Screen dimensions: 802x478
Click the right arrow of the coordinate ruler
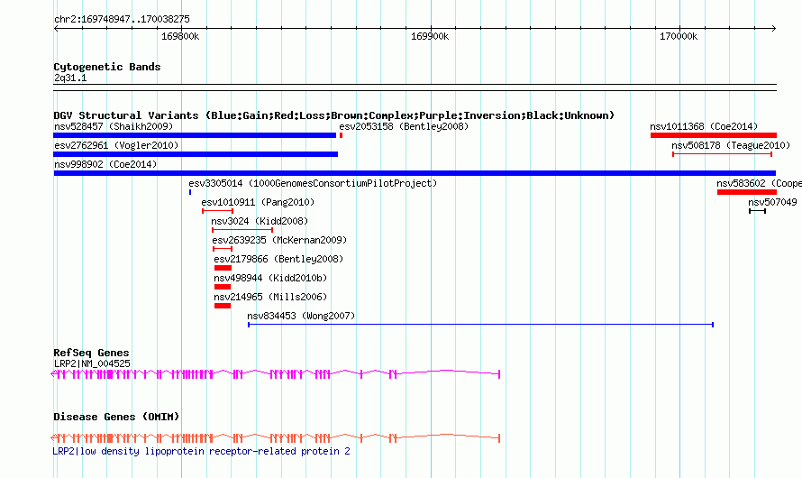pos(774,28)
